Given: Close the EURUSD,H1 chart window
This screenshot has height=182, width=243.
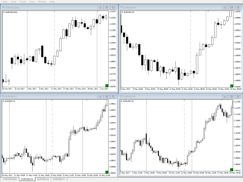Looking at the screenshot, I should [113, 96].
